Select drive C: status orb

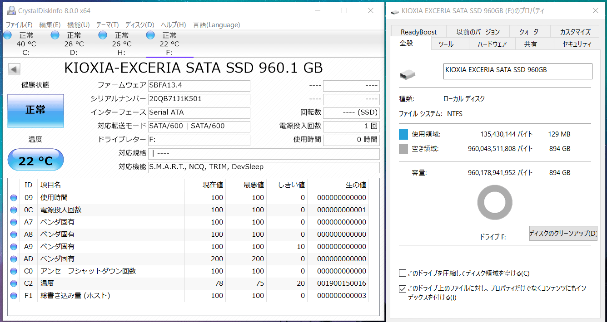(x=8, y=35)
